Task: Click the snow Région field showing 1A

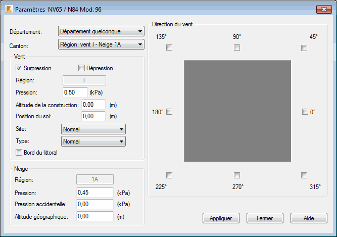Action: 95,179
